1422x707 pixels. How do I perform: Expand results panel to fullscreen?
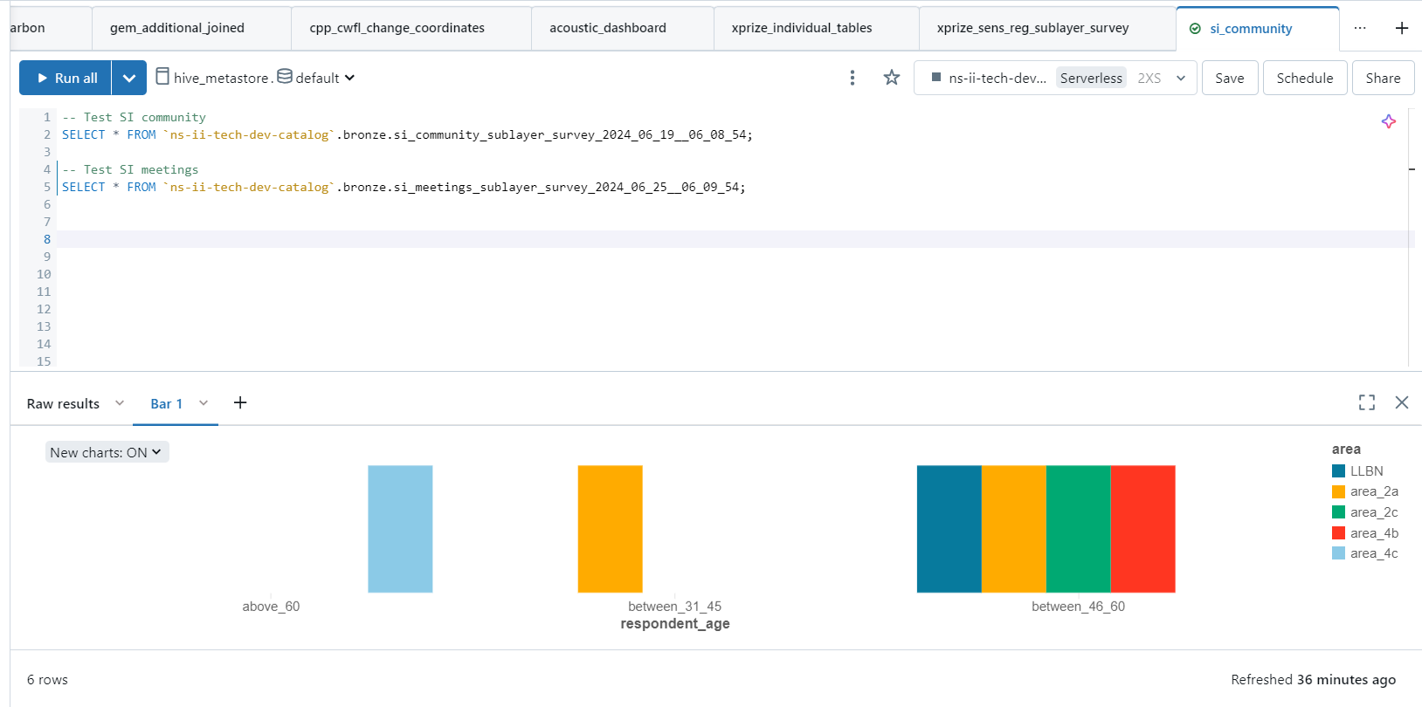[x=1367, y=402]
